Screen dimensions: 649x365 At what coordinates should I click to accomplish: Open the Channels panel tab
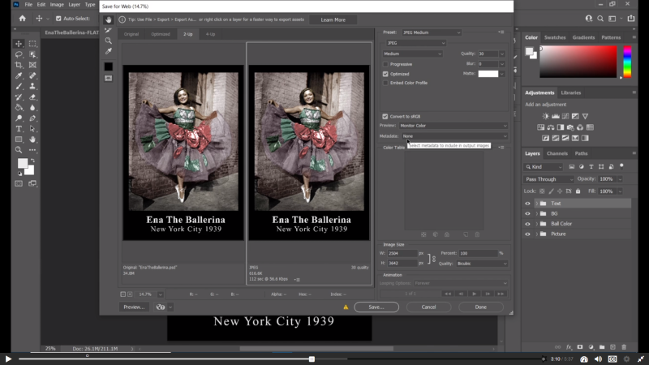point(557,153)
